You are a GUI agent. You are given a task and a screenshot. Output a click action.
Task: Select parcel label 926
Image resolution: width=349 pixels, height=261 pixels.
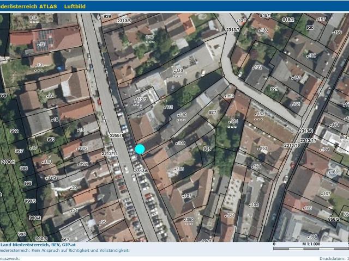(x=207, y=149)
